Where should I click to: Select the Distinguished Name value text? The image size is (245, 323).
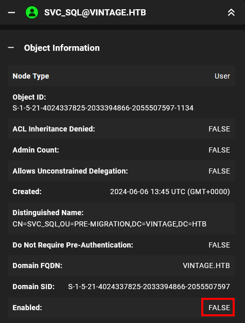110,224
